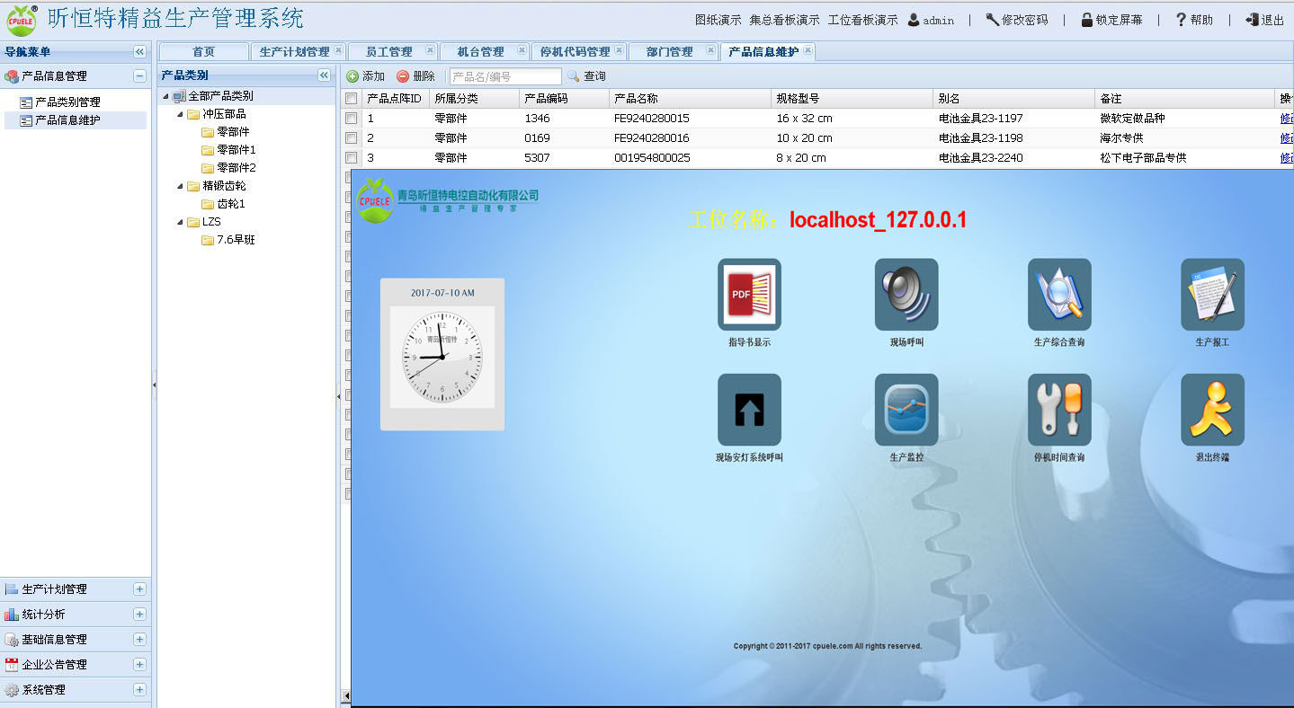This screenshot has height=708, width=1294.
Task: Click the CPUELE logo in the header
Action: click(x=22, y=20)
